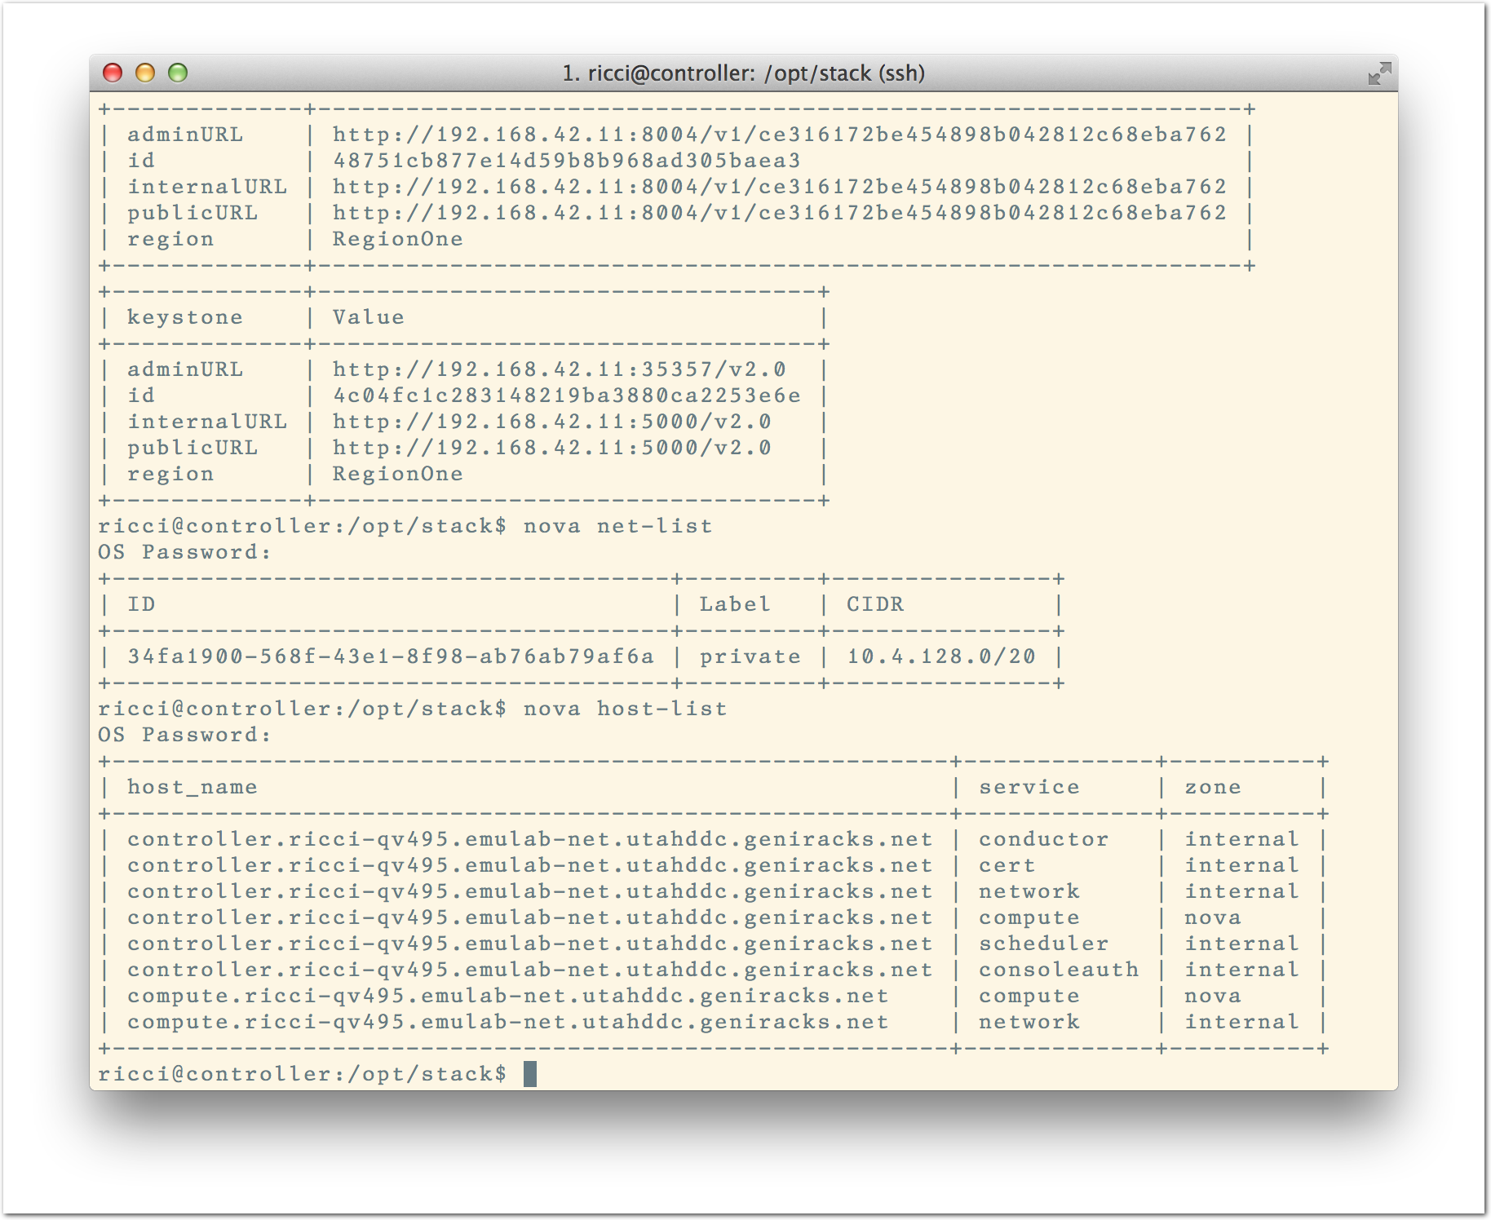
Task: Click the network ID 34fa1900-568f-43e1-8f98-ab76ab79af6a
Action: click(x=391, y=656)
